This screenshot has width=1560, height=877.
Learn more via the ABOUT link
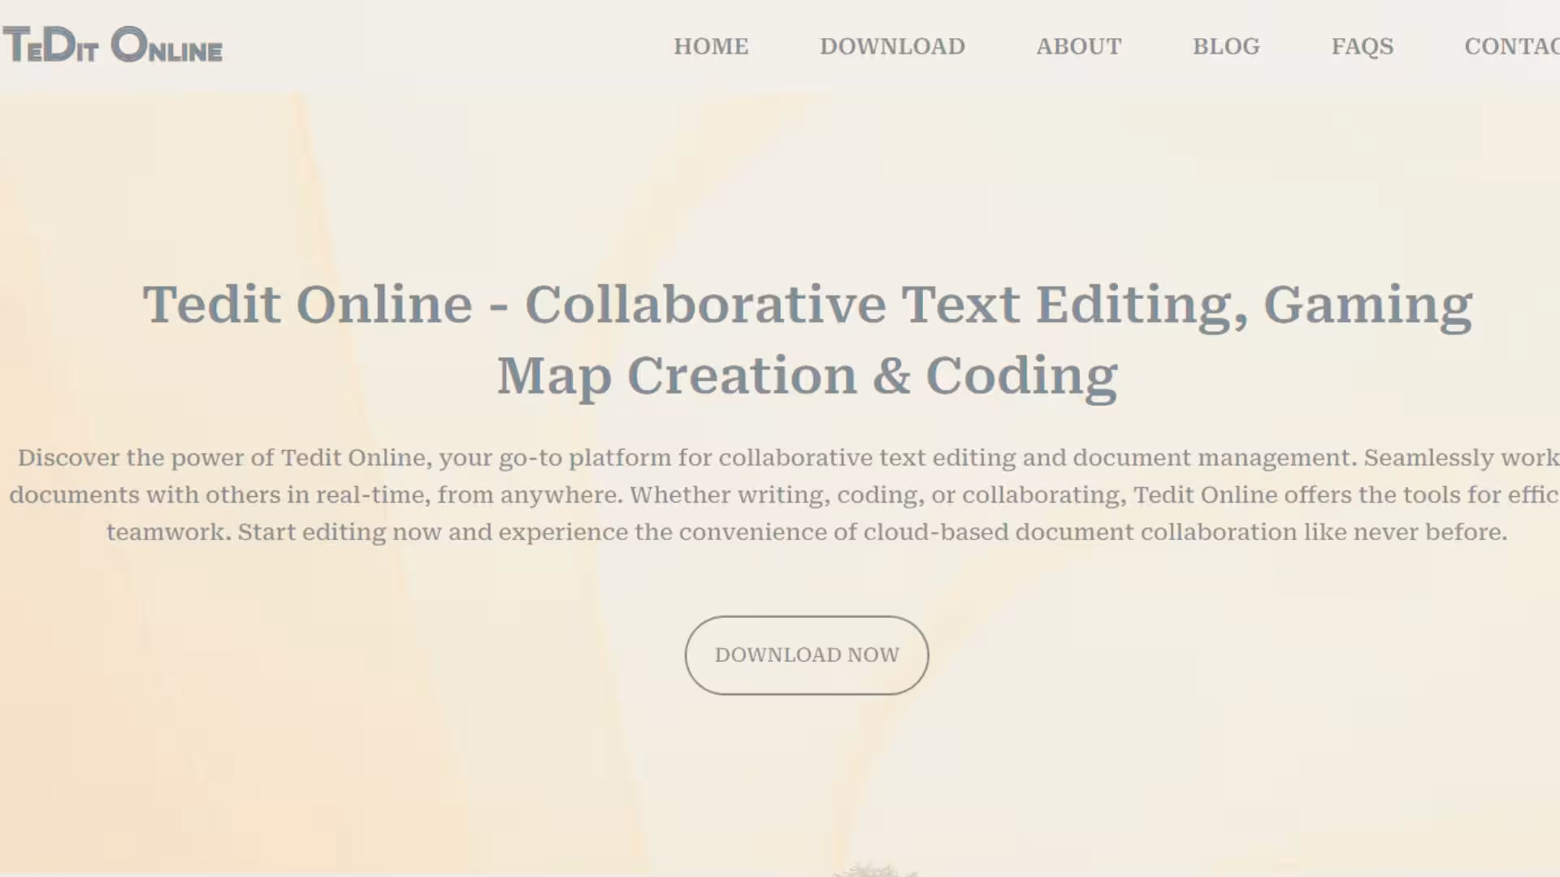pos(1078,46)
